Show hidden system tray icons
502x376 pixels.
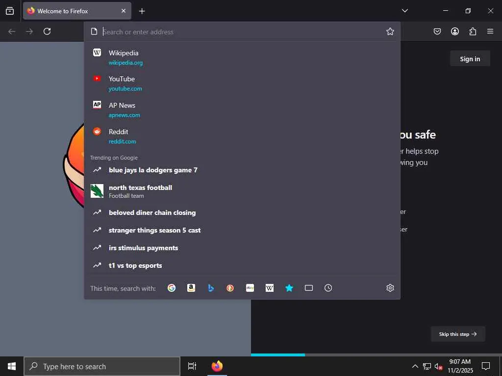point(415,366)
